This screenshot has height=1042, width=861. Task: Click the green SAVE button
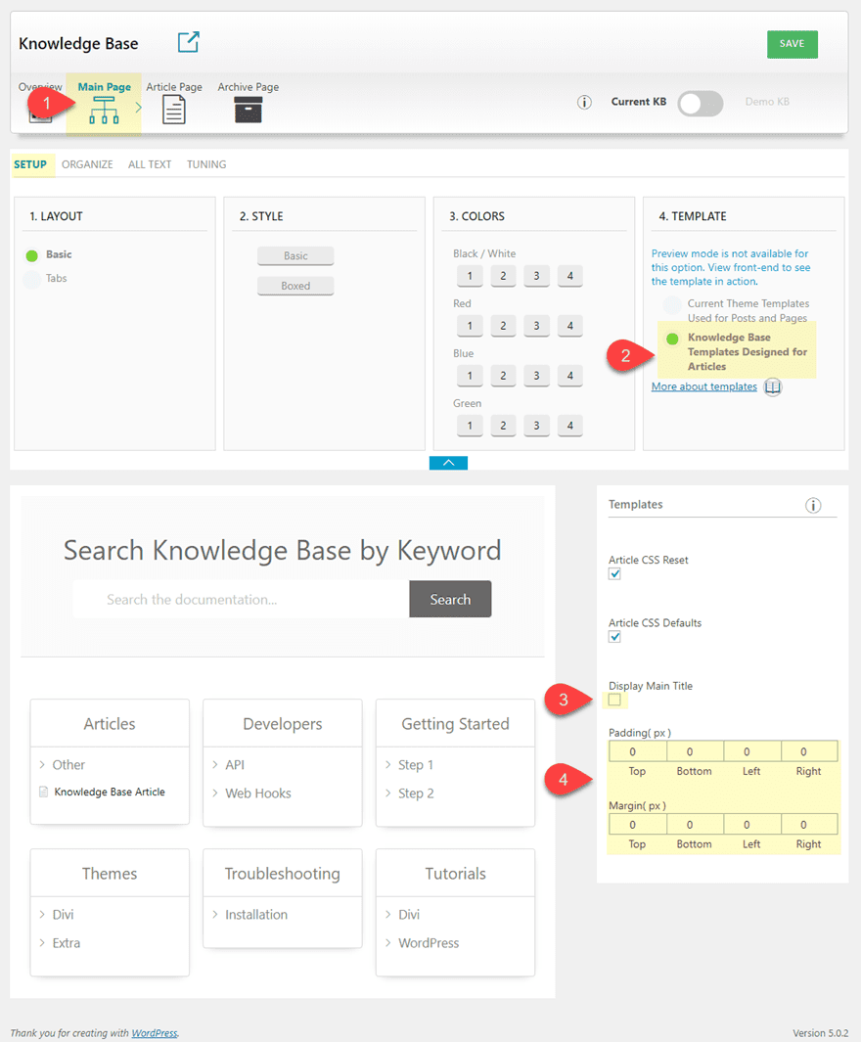click(792, 44)
